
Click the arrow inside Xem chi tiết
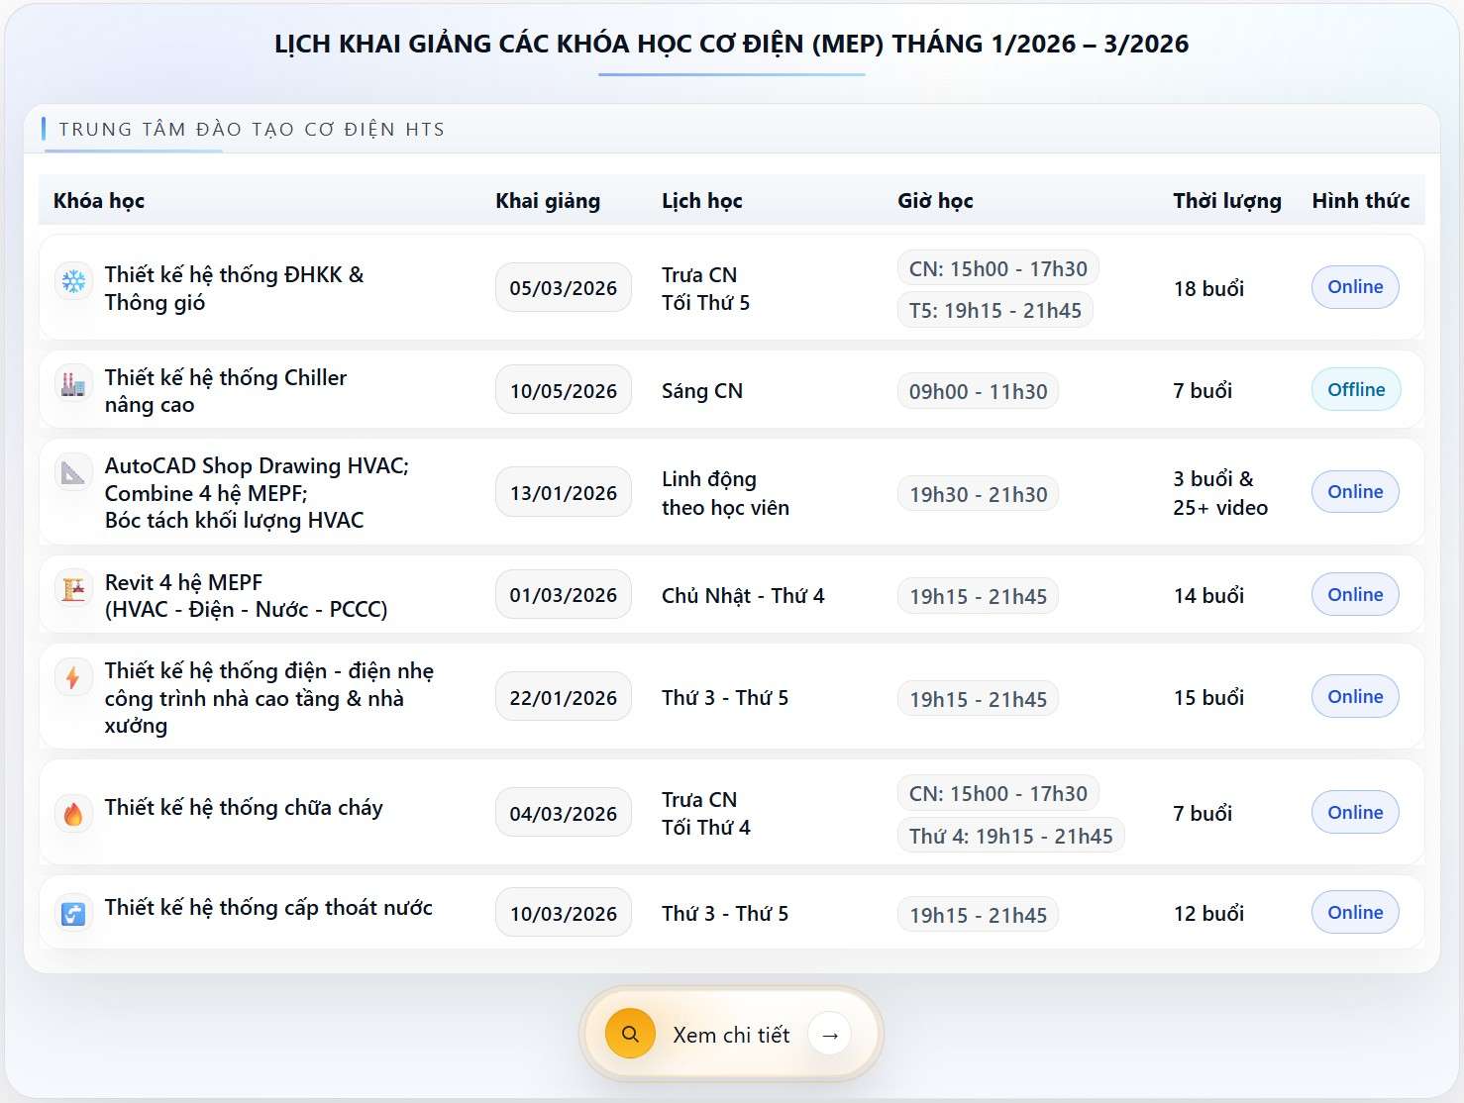(830, 1034)
